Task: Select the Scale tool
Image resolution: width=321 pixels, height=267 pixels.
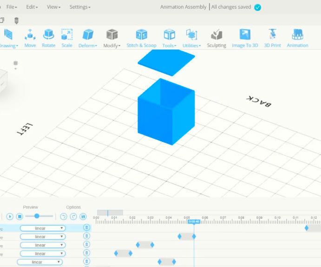Action: click(67, 38)
